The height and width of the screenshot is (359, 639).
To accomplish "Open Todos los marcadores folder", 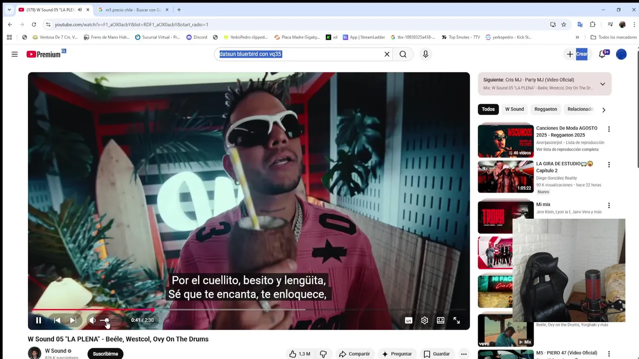I will tap(614, 37).
